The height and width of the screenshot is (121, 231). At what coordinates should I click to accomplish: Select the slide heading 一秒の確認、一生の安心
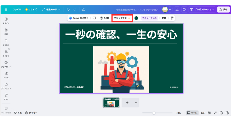click(x=121, y=34)
